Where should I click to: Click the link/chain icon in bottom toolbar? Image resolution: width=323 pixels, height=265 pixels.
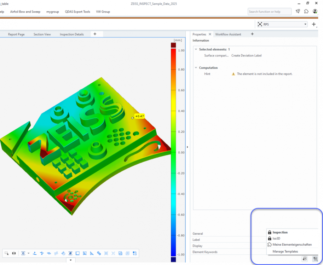click(x=99, y=253)
